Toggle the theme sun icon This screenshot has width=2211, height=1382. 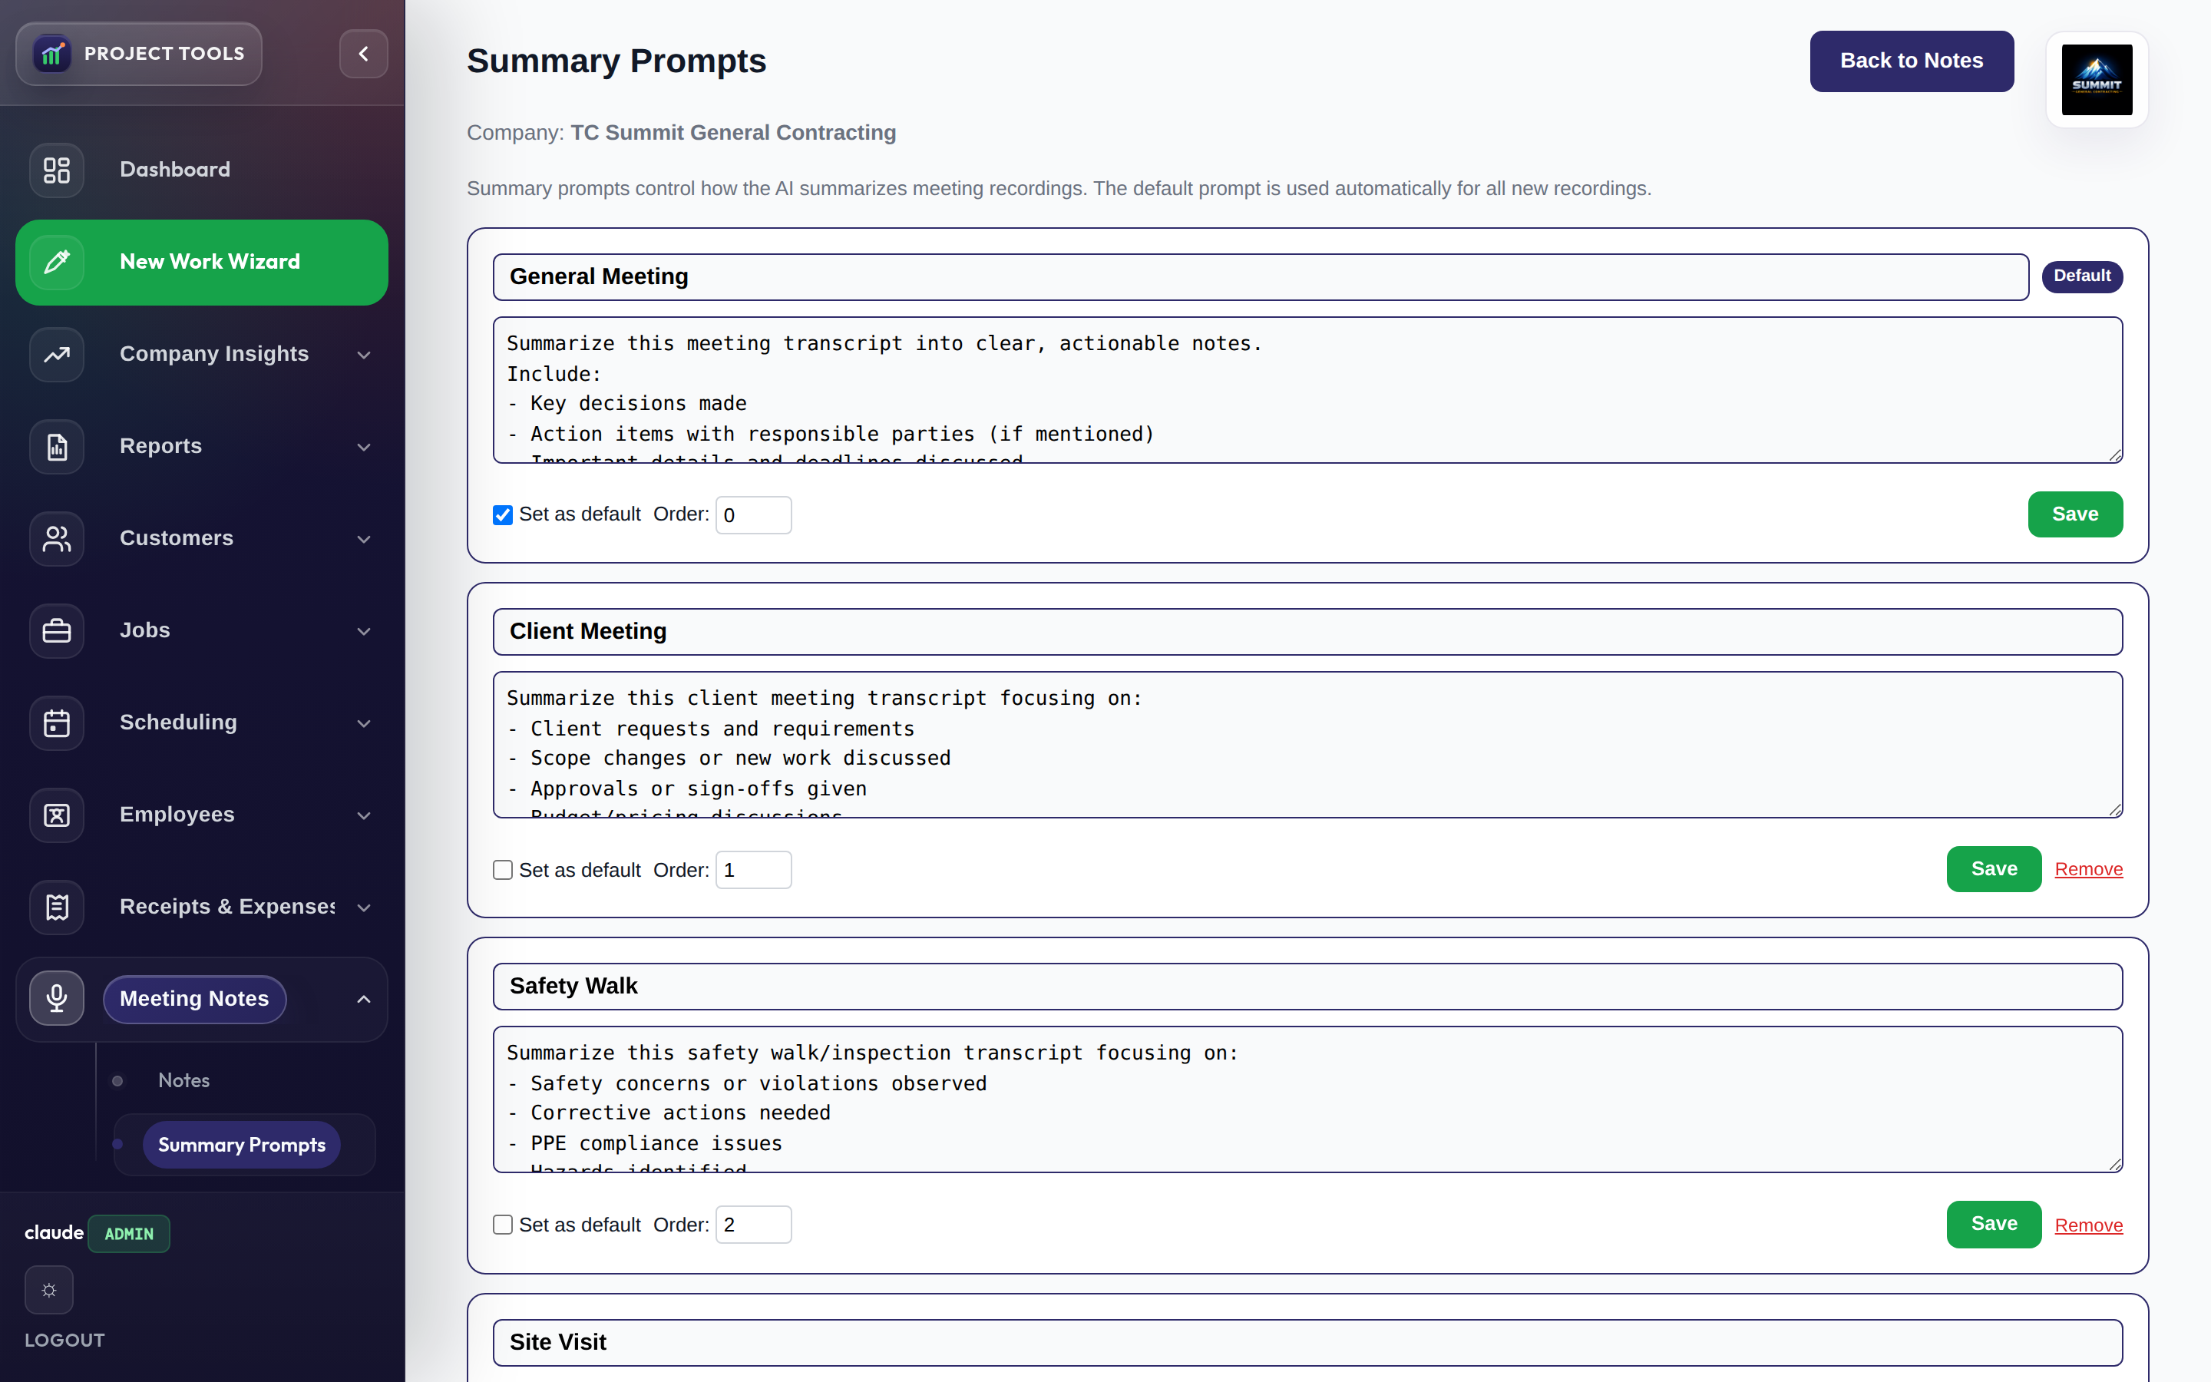(x=49, y=1290)
